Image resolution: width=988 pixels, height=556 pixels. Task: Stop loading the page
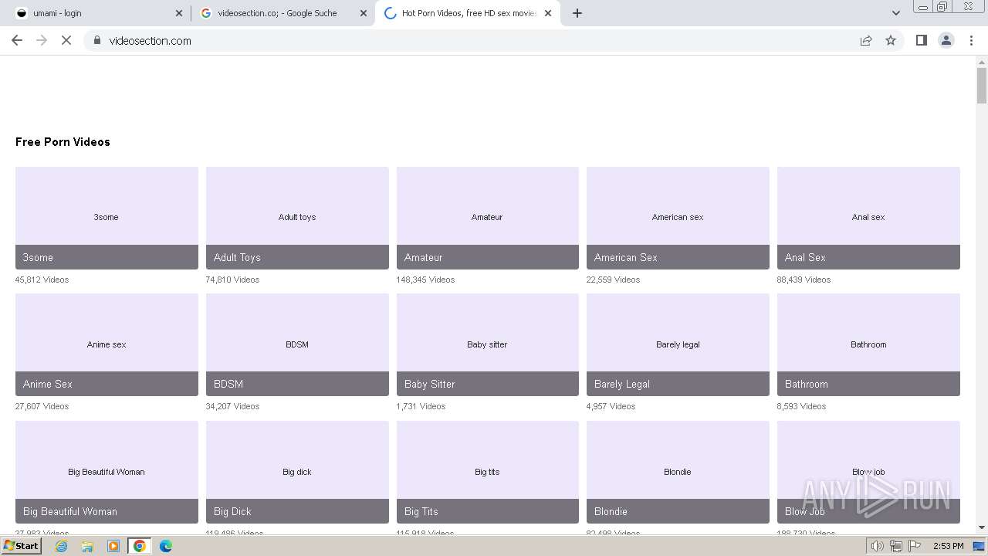66,40
